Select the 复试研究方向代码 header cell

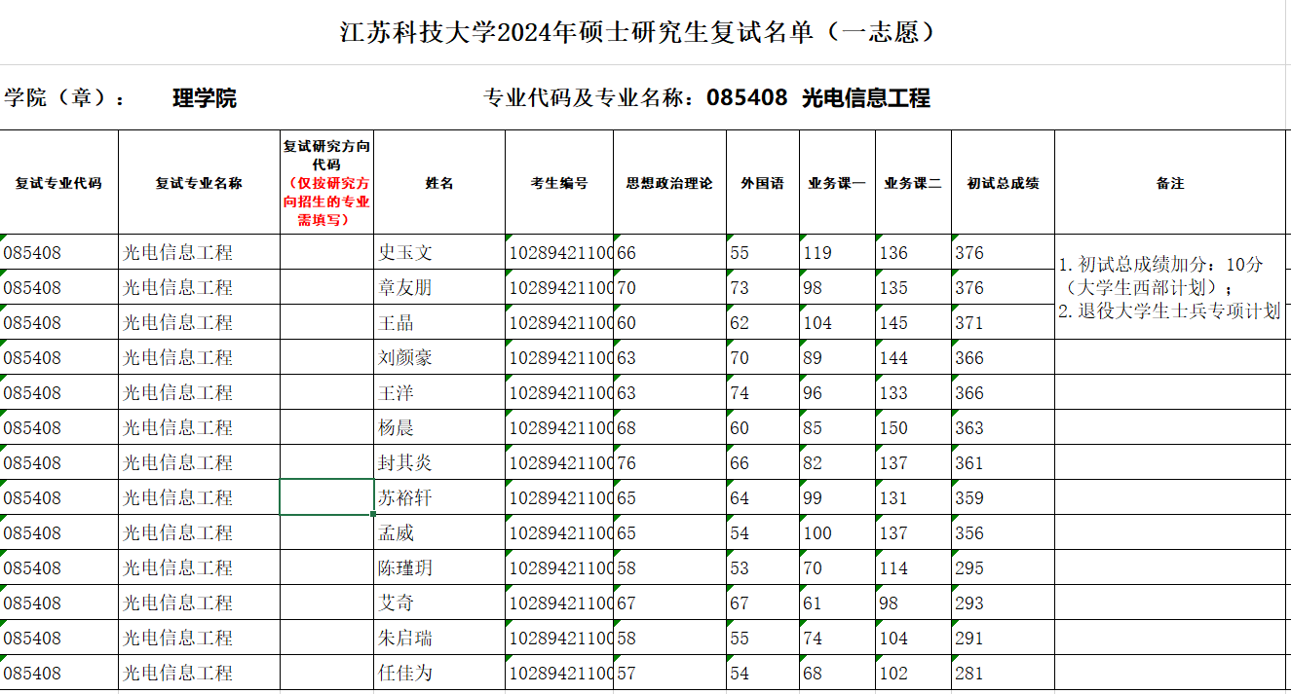(326, 183)
